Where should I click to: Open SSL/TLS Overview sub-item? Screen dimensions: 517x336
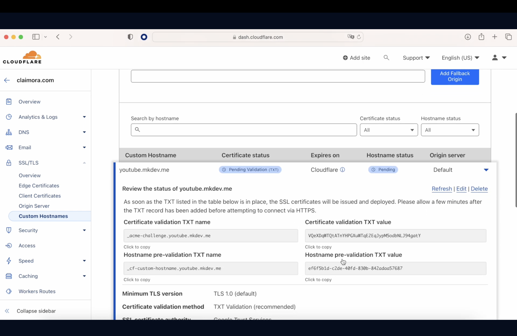pos(30,175)
